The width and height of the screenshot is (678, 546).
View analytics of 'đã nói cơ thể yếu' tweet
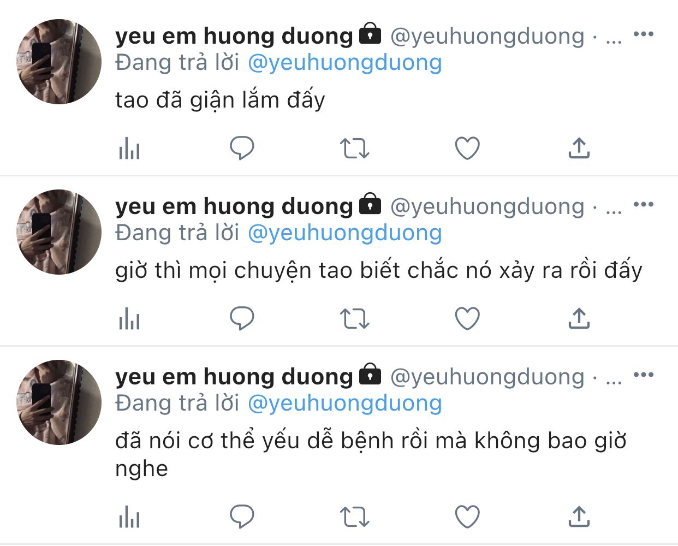coord(129,517)
